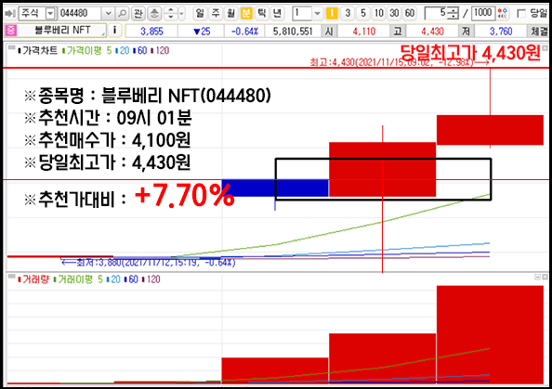Open the stock code 044480 dropdown arrow

pos(108,14)
